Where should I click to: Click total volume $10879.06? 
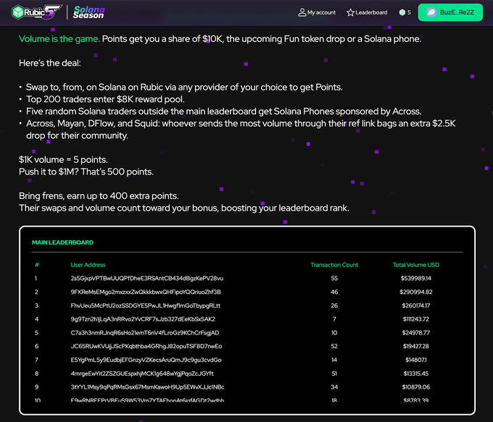click(x=416, y=387)
